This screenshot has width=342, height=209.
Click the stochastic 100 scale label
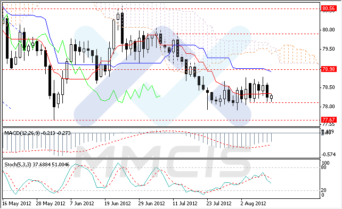point(325,163)
